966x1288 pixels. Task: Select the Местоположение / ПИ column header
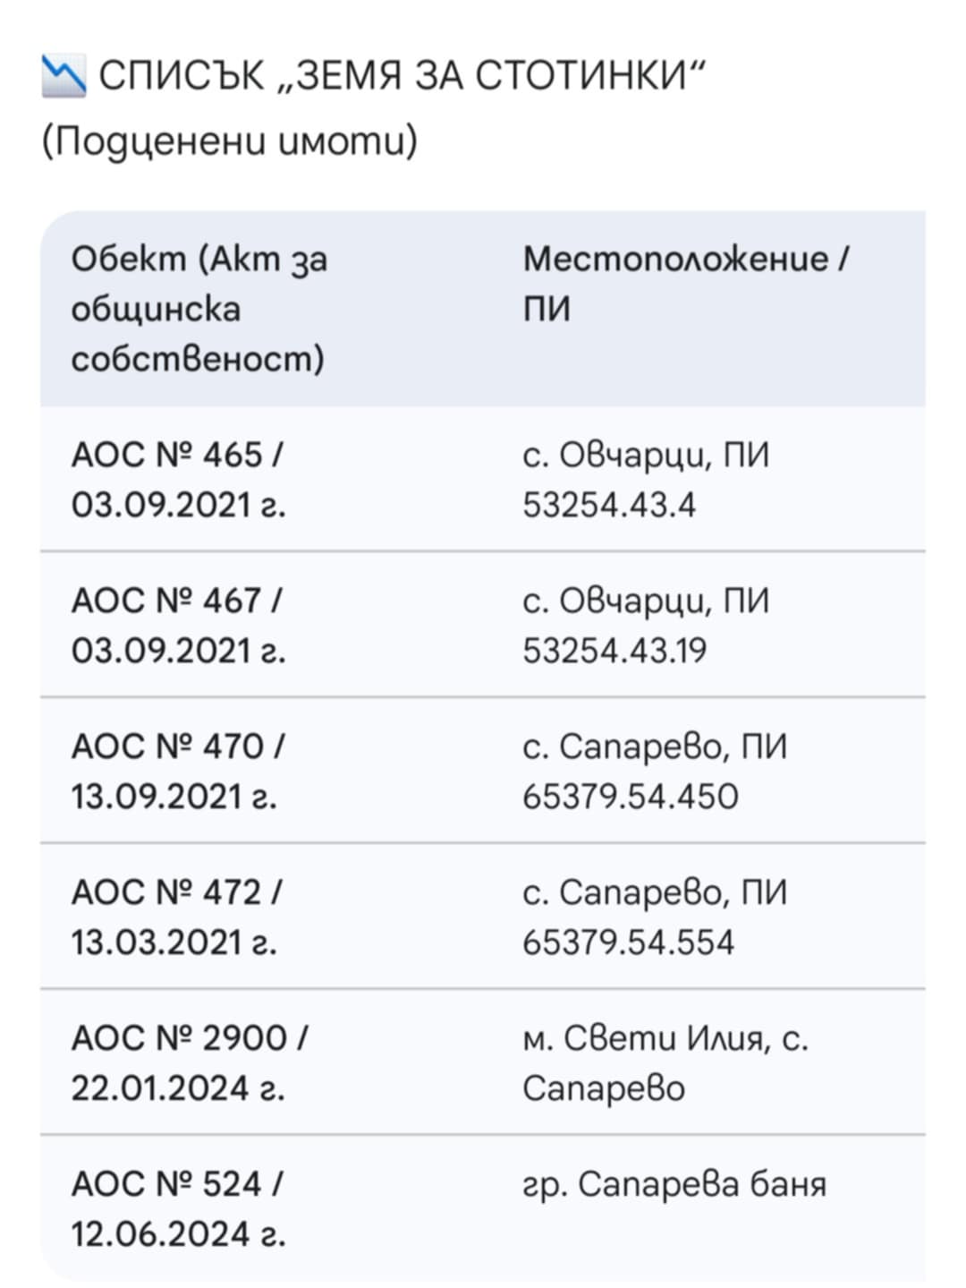tap(685, 283)
